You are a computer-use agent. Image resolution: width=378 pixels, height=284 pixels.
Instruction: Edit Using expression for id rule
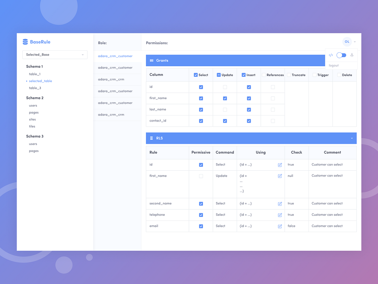coord(280,165)
